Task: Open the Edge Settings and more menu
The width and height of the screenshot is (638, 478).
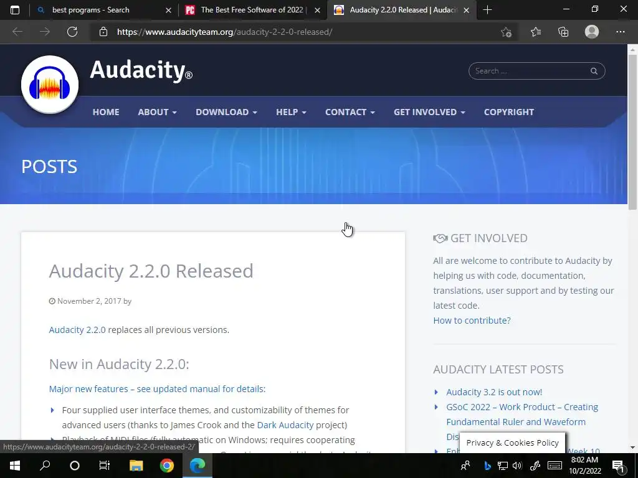Action: point(620,32)
